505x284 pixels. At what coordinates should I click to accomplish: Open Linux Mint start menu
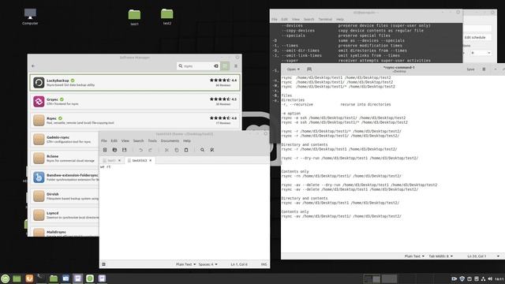click(6, 278)
